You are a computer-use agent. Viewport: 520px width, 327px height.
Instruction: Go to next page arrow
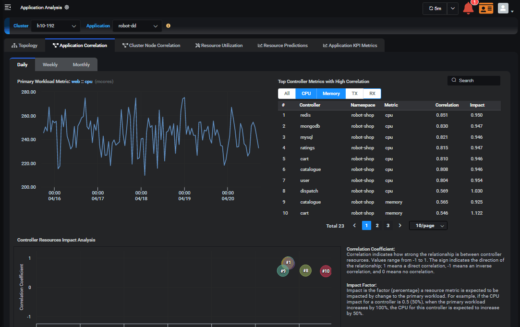[399, 226]
